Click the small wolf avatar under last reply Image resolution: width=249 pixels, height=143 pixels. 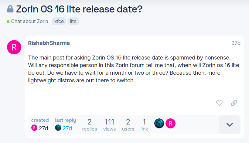click(x=58, y=128)
